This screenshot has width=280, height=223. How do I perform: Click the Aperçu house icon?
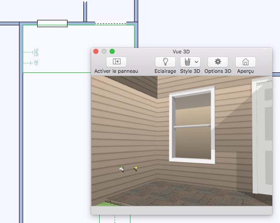246,62
